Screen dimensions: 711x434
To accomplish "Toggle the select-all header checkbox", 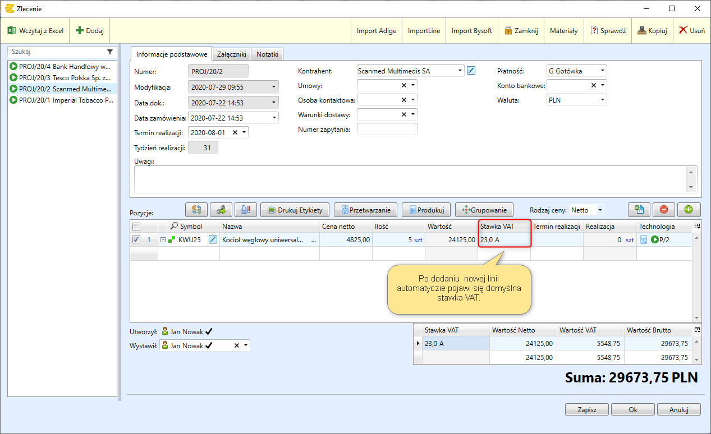I will pos(136,227).
